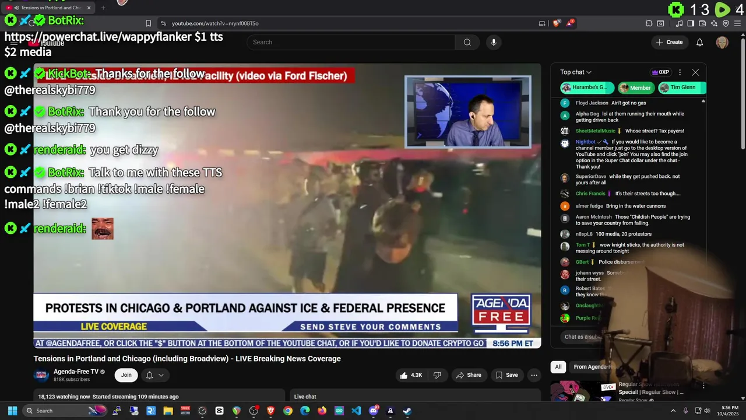Open a new browser tab with plus
The height and width of the screenshot is (420, 746).
(103, 8)
